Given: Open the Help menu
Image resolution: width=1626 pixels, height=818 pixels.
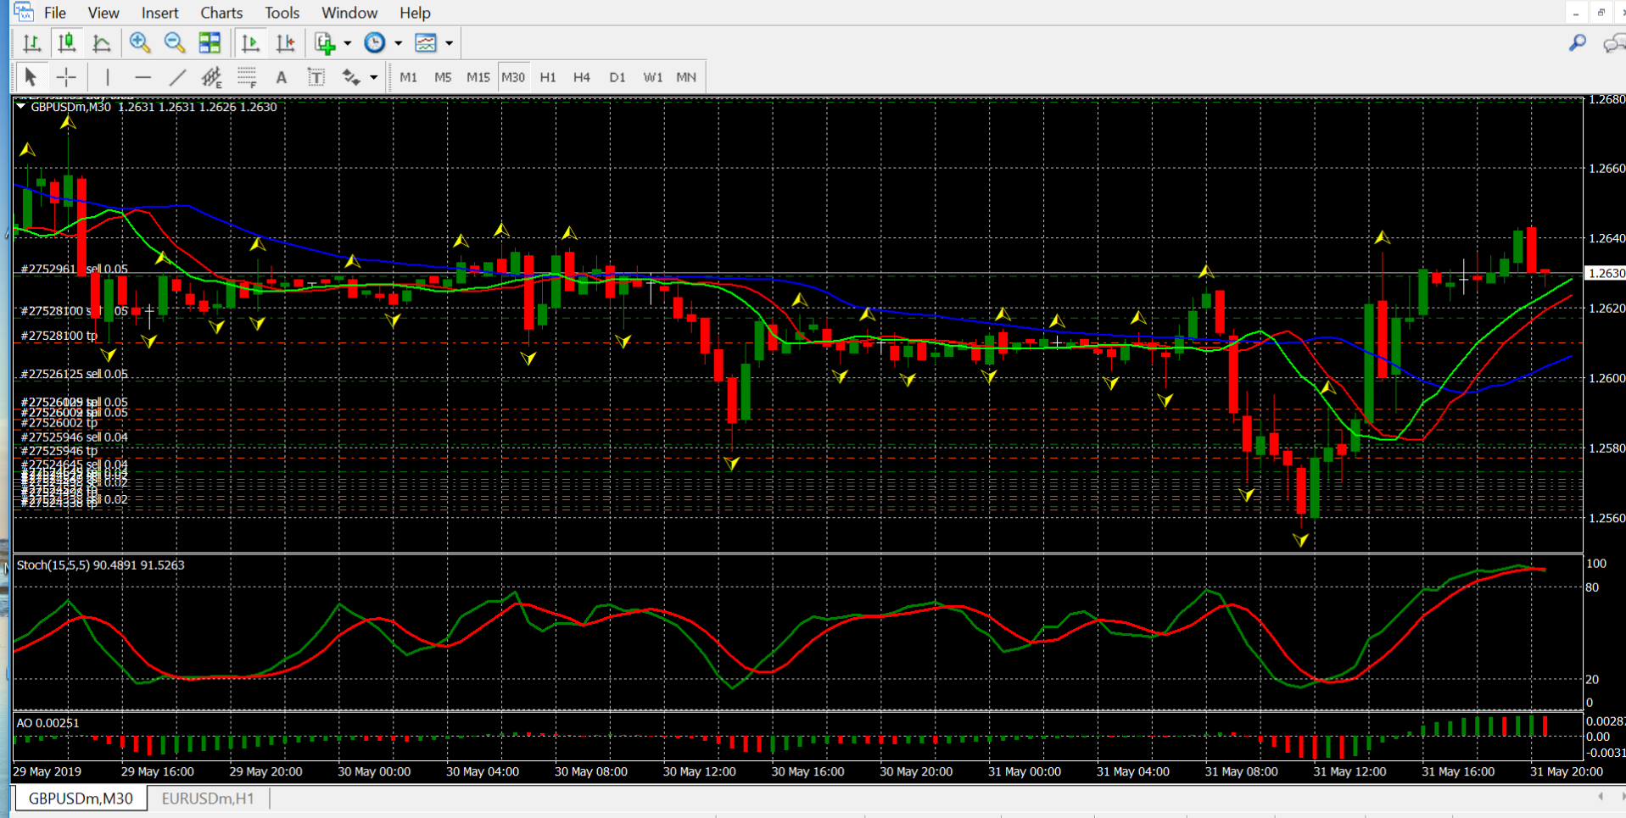Looking at the screenshot, I should (415, 13).
